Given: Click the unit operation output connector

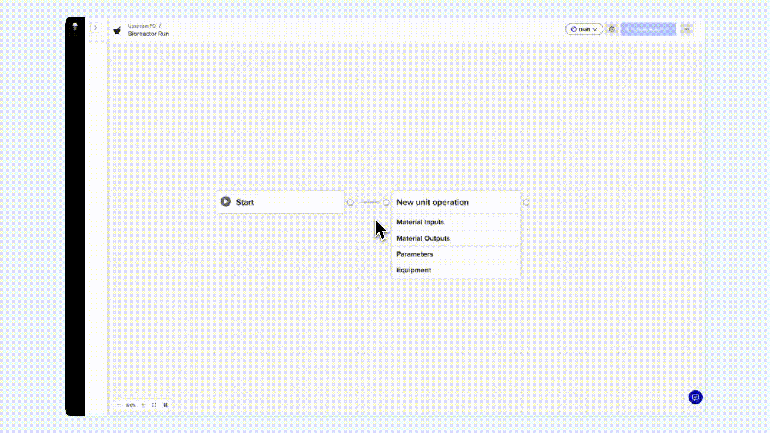Looking at the screenshot, I should pos(526,203).
